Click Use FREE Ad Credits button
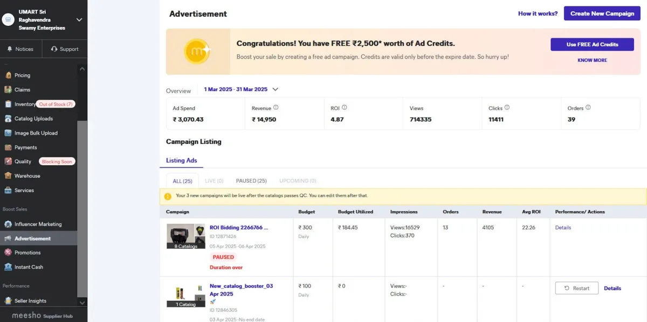 pyautogui.click(x=592, y=44)
